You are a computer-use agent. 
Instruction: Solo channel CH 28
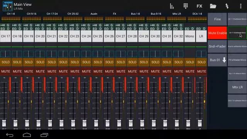point(132,62)
